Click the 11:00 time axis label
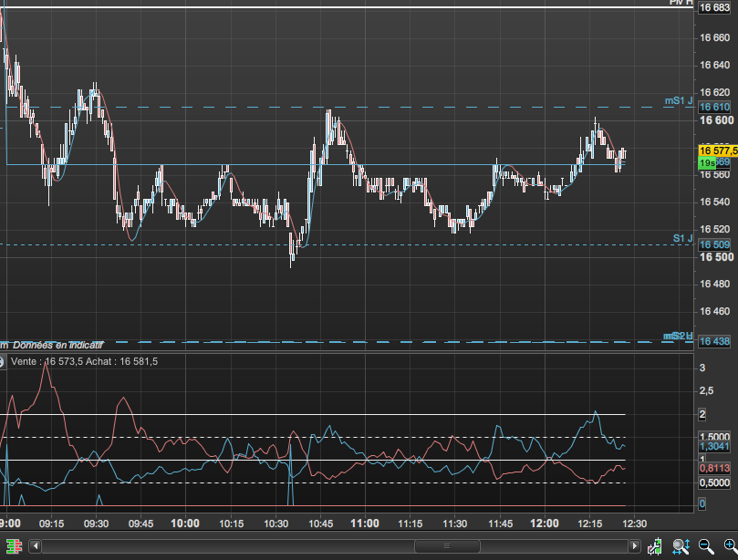This screenshot has height=560, width=738. 365,524
